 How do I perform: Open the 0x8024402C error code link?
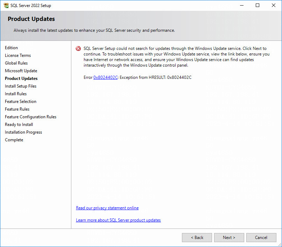coord(105,77)
